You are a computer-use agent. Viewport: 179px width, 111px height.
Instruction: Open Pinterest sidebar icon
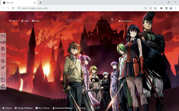(3, 61)
